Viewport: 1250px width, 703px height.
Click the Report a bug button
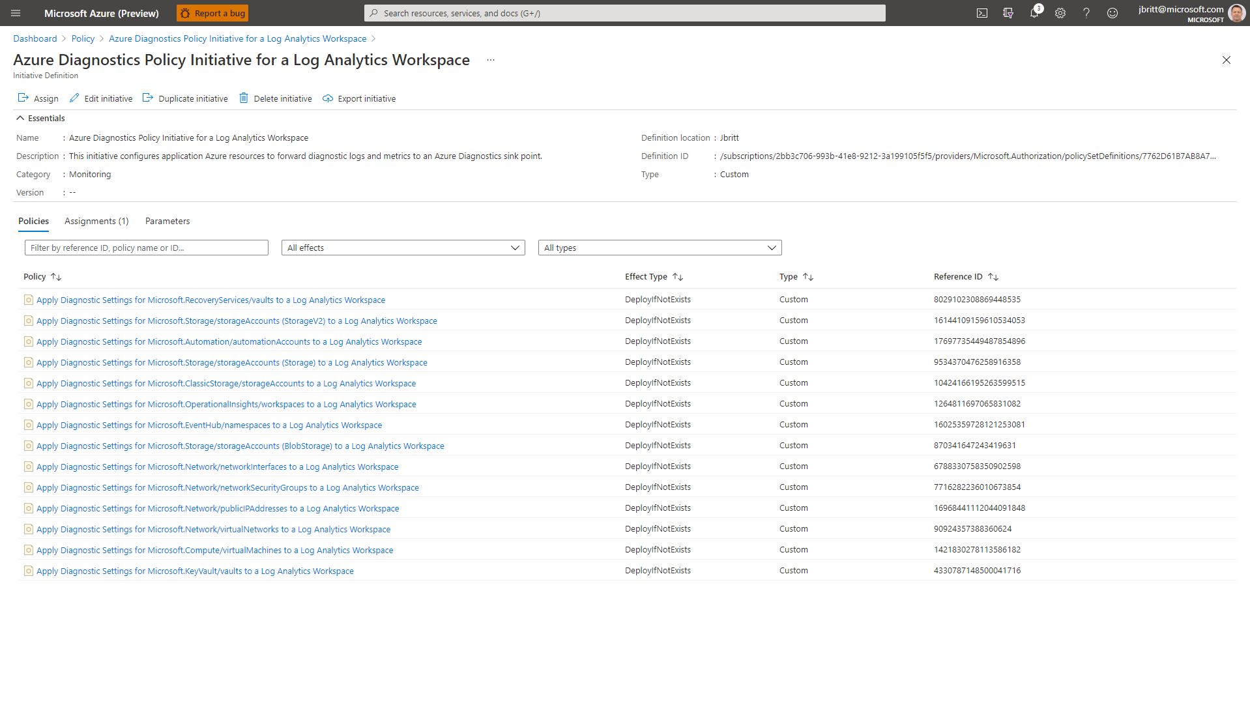212,13
